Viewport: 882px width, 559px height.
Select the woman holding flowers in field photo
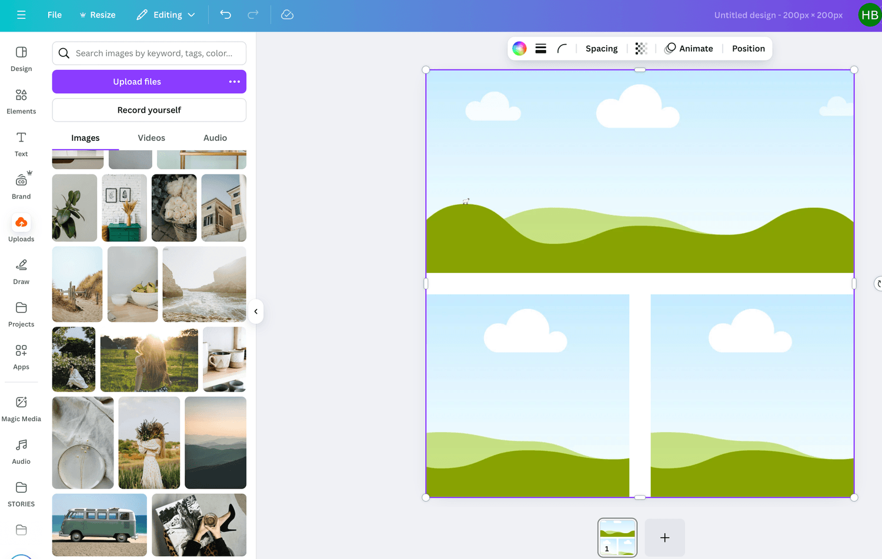[149, 443]
